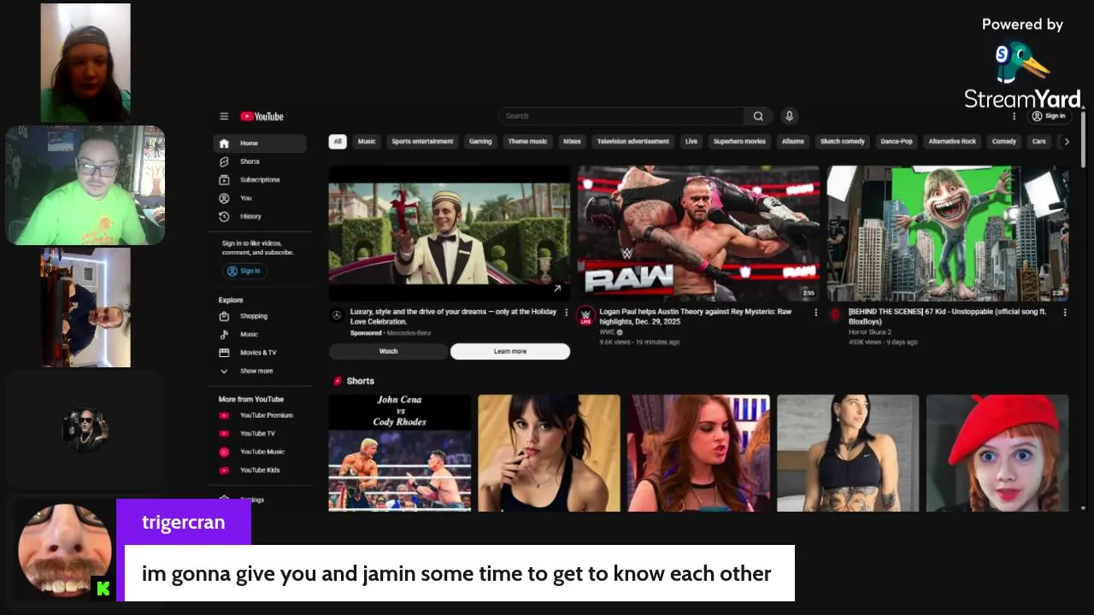Click the page vertical scrollbar
The image size is (1094, 615).
point(1084,140)
